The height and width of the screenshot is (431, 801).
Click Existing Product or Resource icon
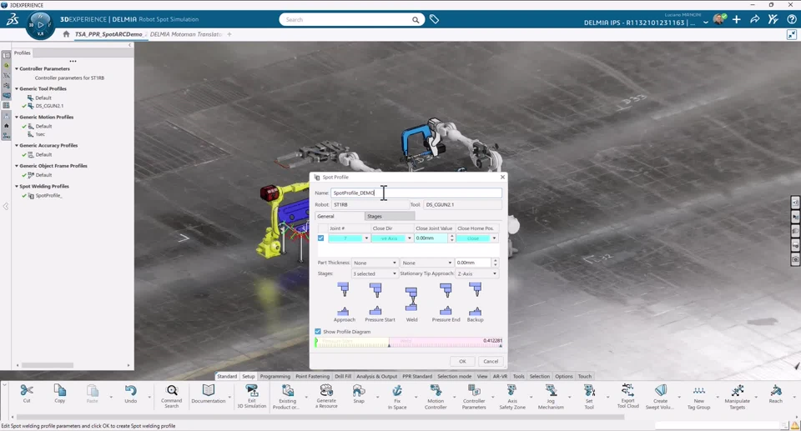coord(288,391)
